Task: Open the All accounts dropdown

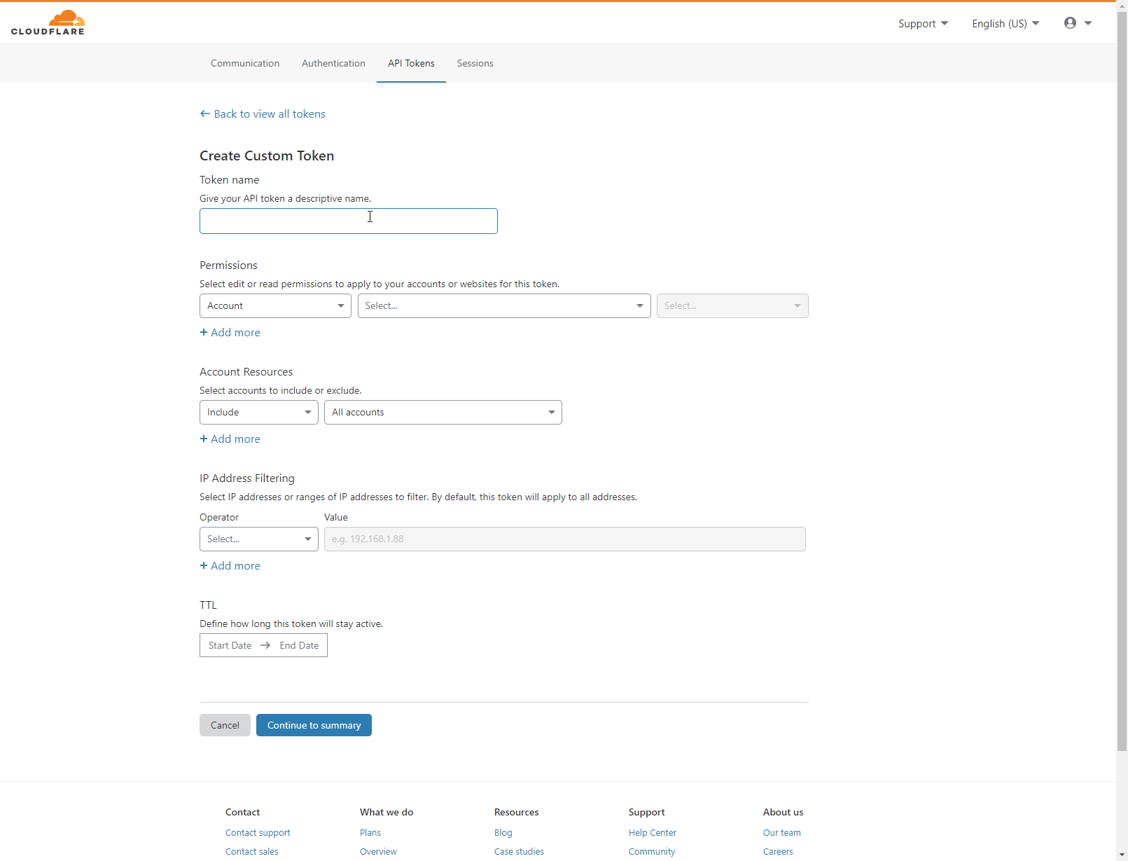Action: pos(443,412)
